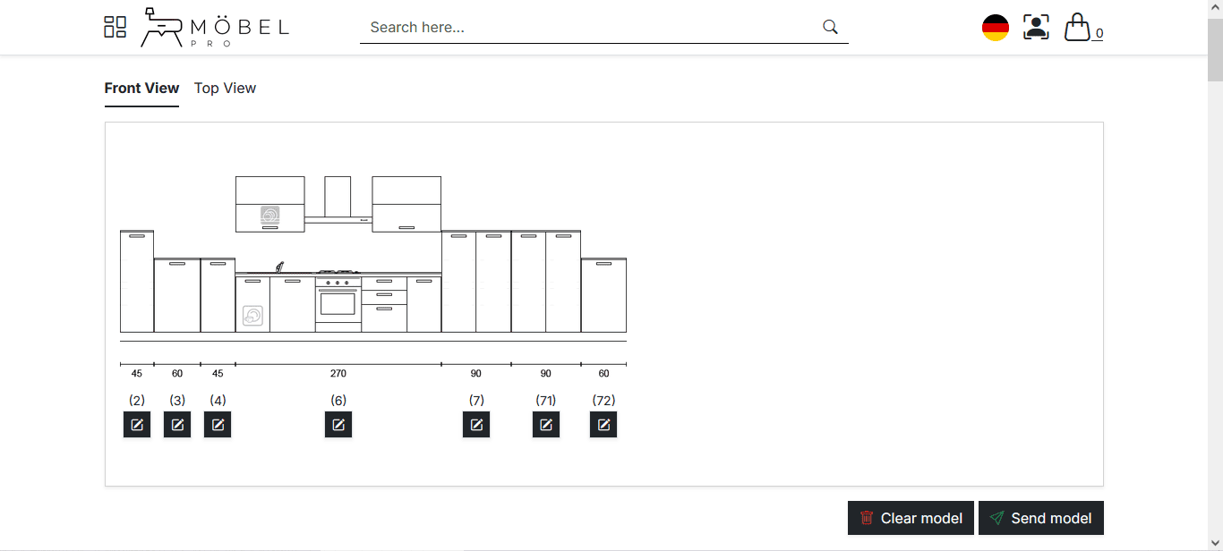Click the oven in the kitchen drawing

click(338, 302)
